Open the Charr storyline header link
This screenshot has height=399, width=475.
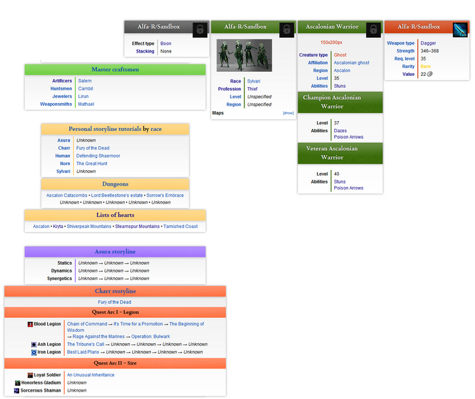pyautogui.click(x=115, y=291)
